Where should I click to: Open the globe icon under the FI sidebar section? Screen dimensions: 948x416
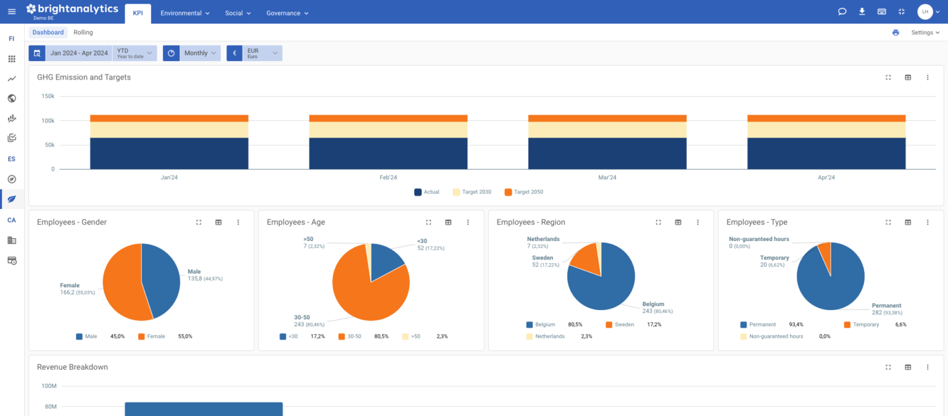pos(11,98)
